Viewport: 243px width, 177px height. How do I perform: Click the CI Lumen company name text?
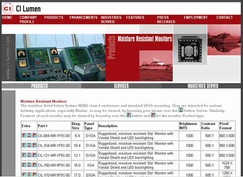[28, 9]
